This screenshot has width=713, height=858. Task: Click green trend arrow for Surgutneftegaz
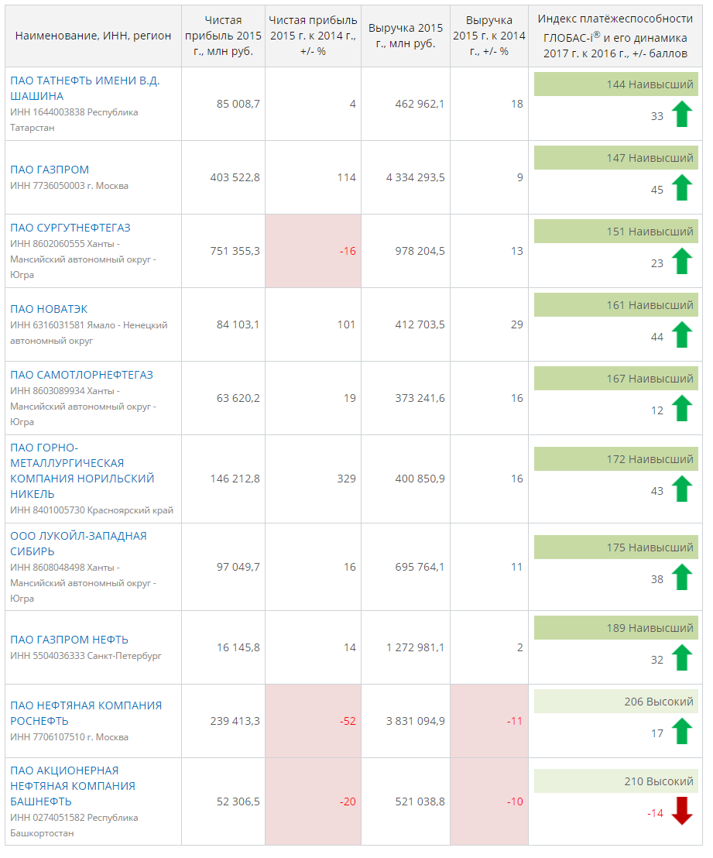click(x=681, y=262)
